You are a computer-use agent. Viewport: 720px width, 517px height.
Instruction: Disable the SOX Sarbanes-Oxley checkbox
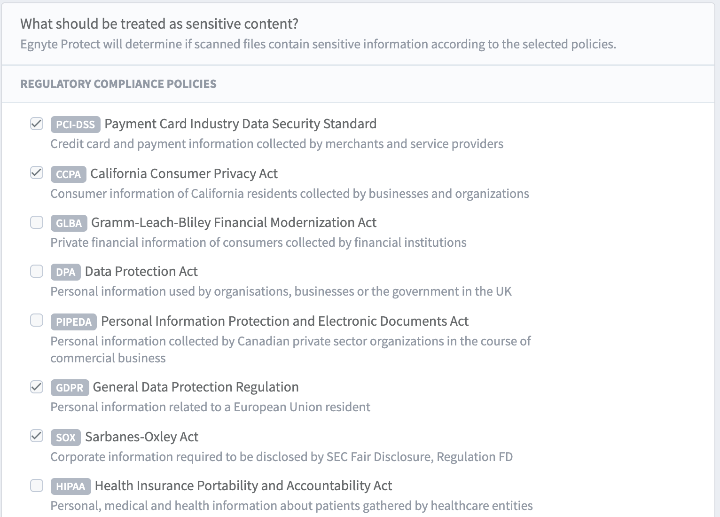click(x=37, y=436)
